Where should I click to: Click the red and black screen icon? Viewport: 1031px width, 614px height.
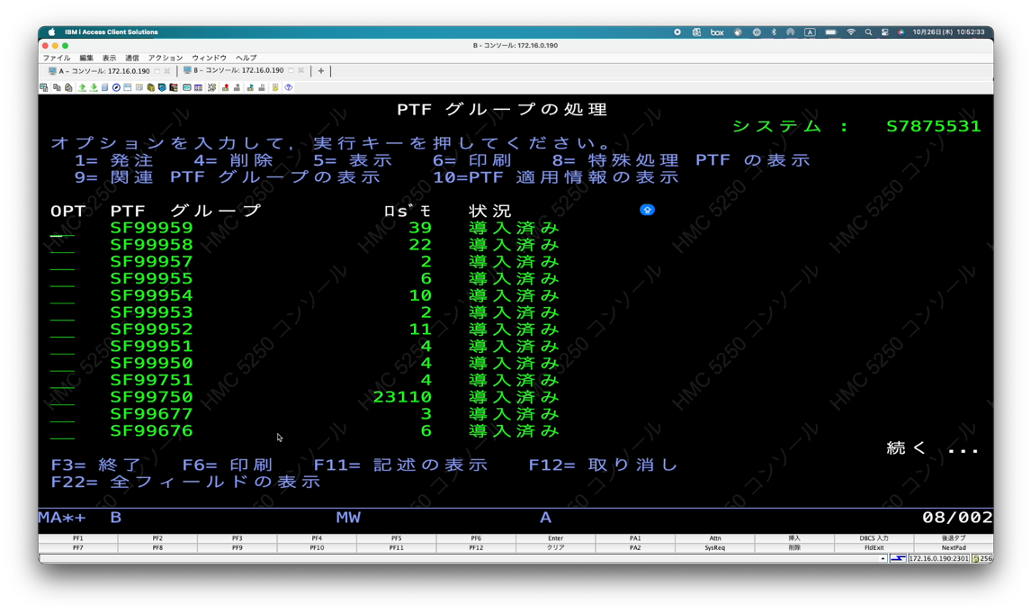(174, 87)
